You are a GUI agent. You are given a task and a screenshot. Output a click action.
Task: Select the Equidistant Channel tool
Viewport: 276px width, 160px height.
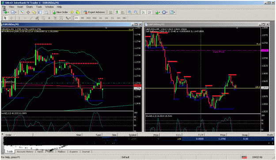pyautogui.click(x=37, y=18)
